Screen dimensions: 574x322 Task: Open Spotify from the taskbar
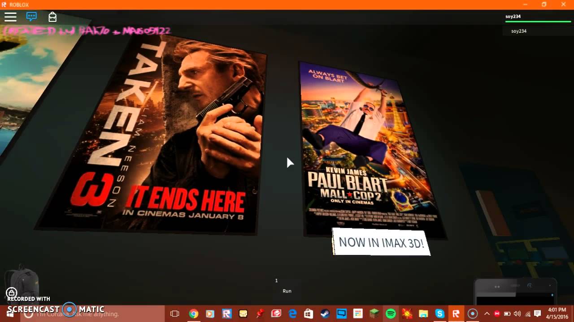(x=391, y=314)
